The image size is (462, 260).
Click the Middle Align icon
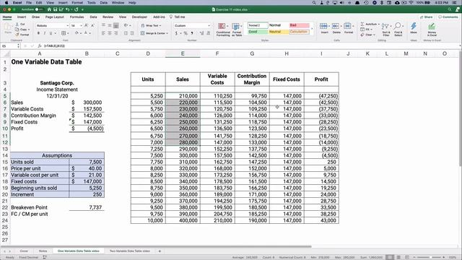(110, 26)
